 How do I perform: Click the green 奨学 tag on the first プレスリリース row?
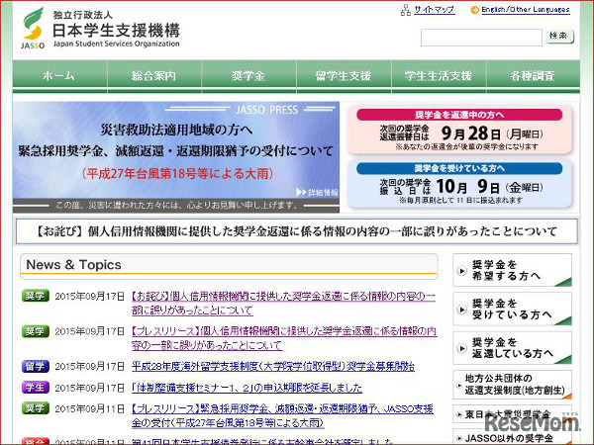point(36,331)
